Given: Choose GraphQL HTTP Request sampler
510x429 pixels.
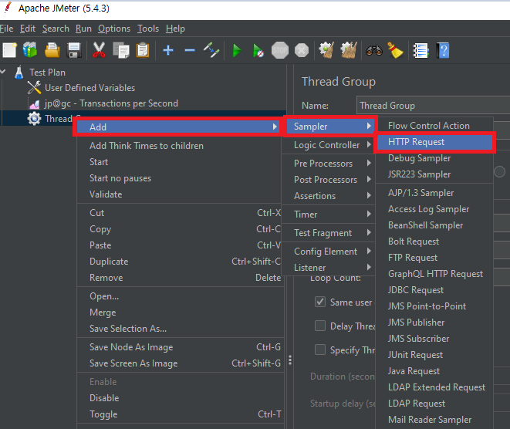Looking at the screenshot, I should point(435,274).
